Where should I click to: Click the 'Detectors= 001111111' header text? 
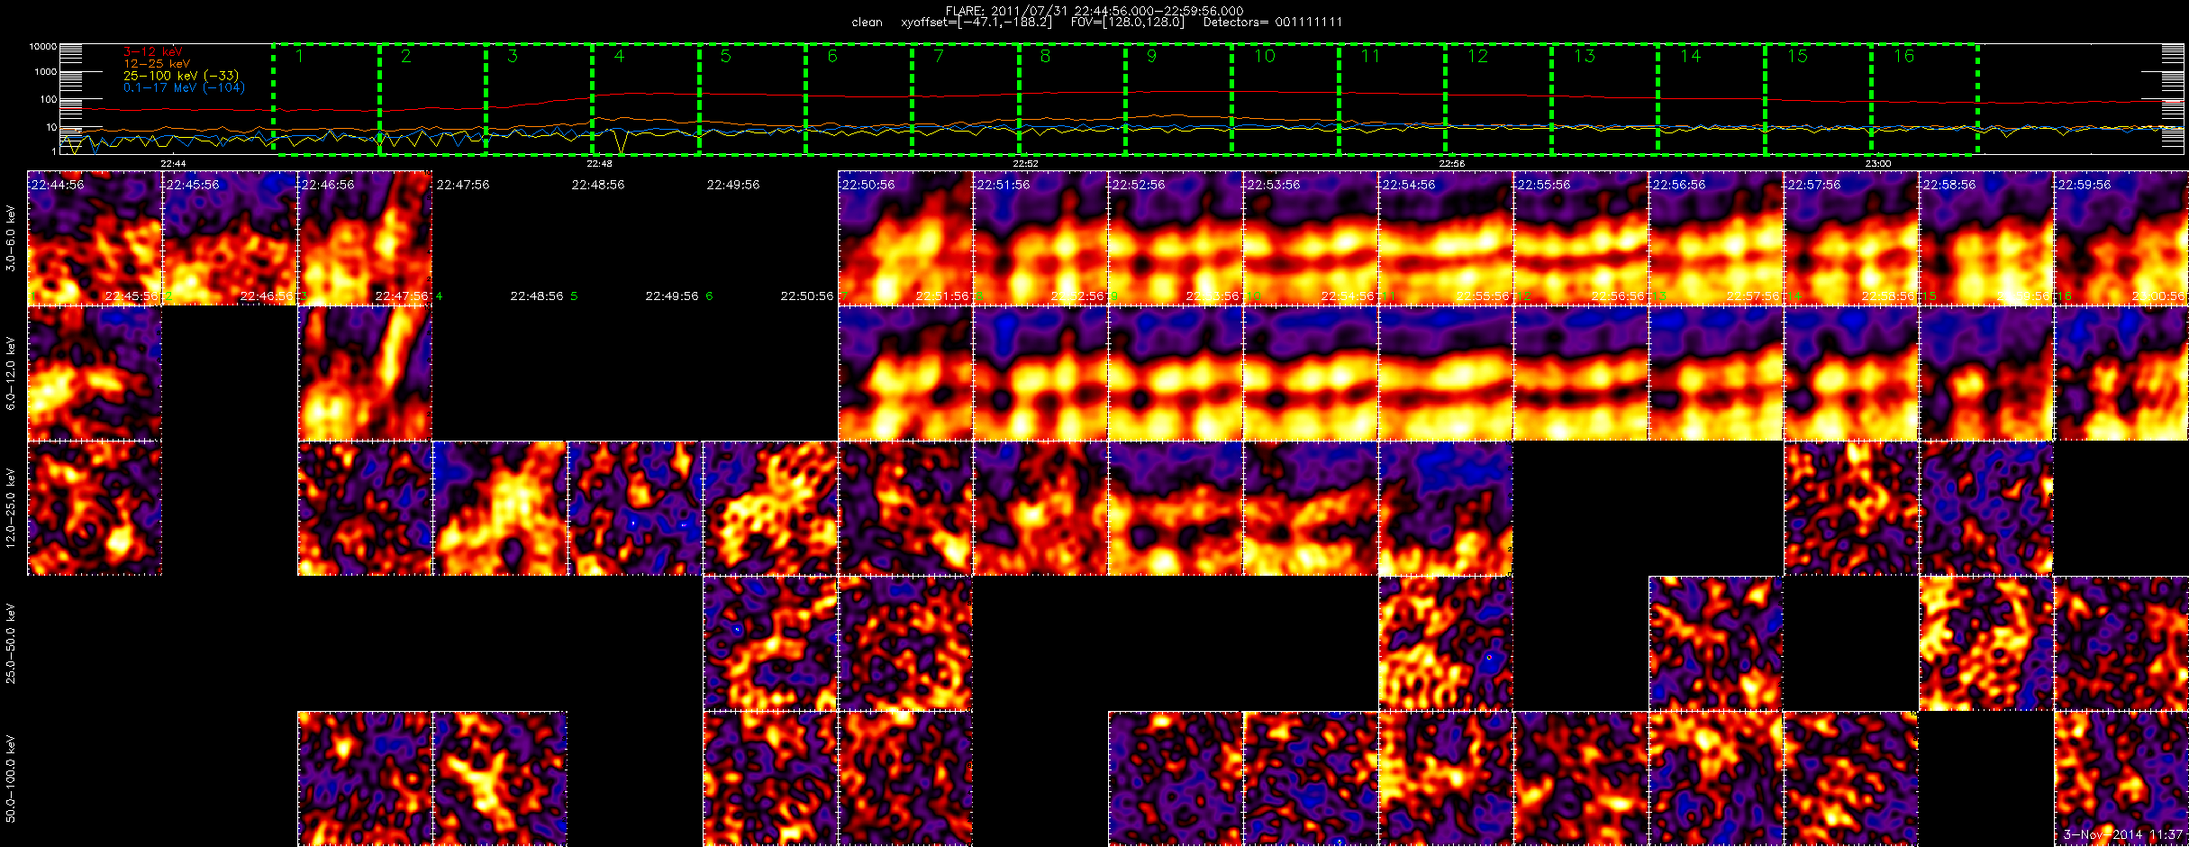tap(1273, 23)
